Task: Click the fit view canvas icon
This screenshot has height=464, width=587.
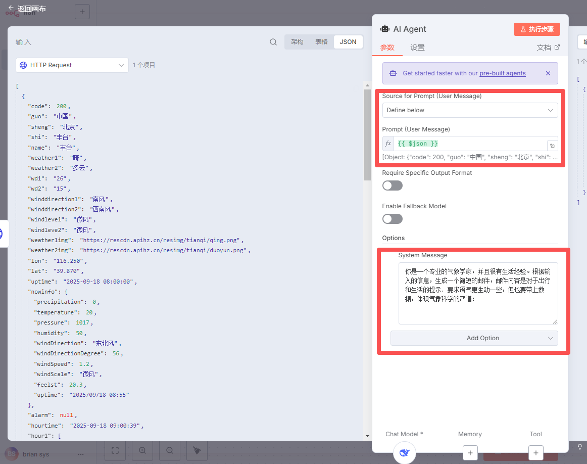Action: [115, 450]
